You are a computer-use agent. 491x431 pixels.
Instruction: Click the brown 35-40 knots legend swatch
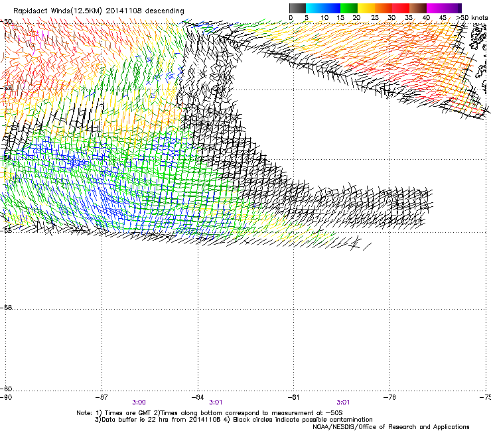click(x=418, y=8)
